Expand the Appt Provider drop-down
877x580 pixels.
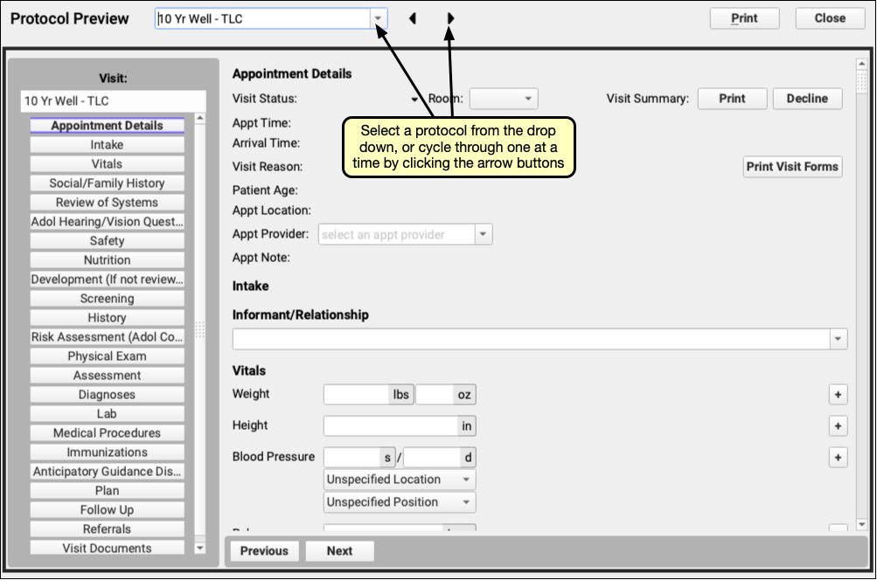click(484, 234)
